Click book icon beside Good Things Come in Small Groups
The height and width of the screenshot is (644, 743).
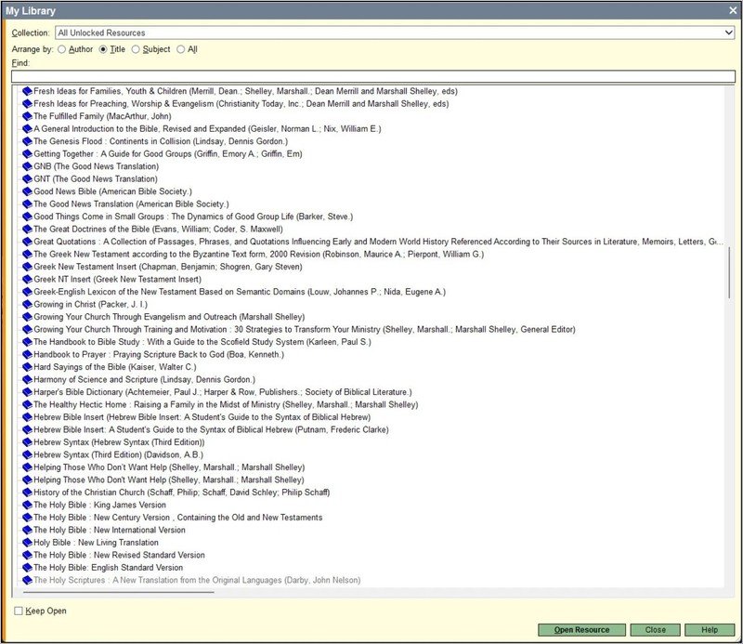(x=27, y=217)
